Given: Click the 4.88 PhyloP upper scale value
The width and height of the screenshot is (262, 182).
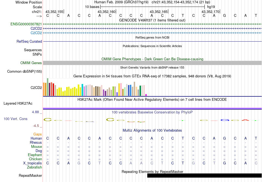Looking at the screenshot, I should 36,112.
